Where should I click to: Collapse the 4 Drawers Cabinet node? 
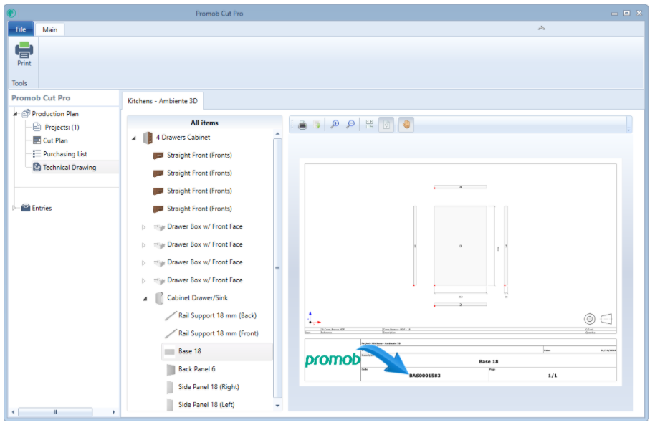134,138
